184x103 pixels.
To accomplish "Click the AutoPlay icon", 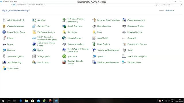I will [x=34, y=20].
